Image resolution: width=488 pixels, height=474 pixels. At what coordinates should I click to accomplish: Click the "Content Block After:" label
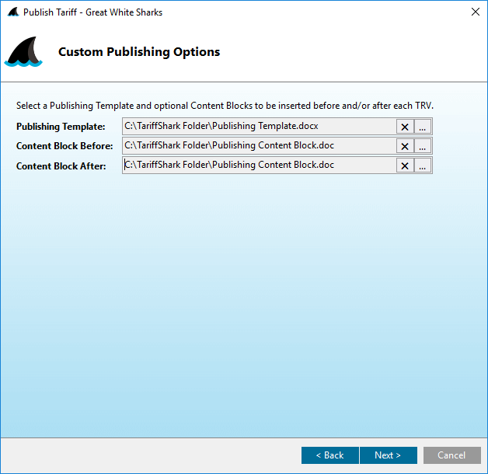(x=61, y=166)
